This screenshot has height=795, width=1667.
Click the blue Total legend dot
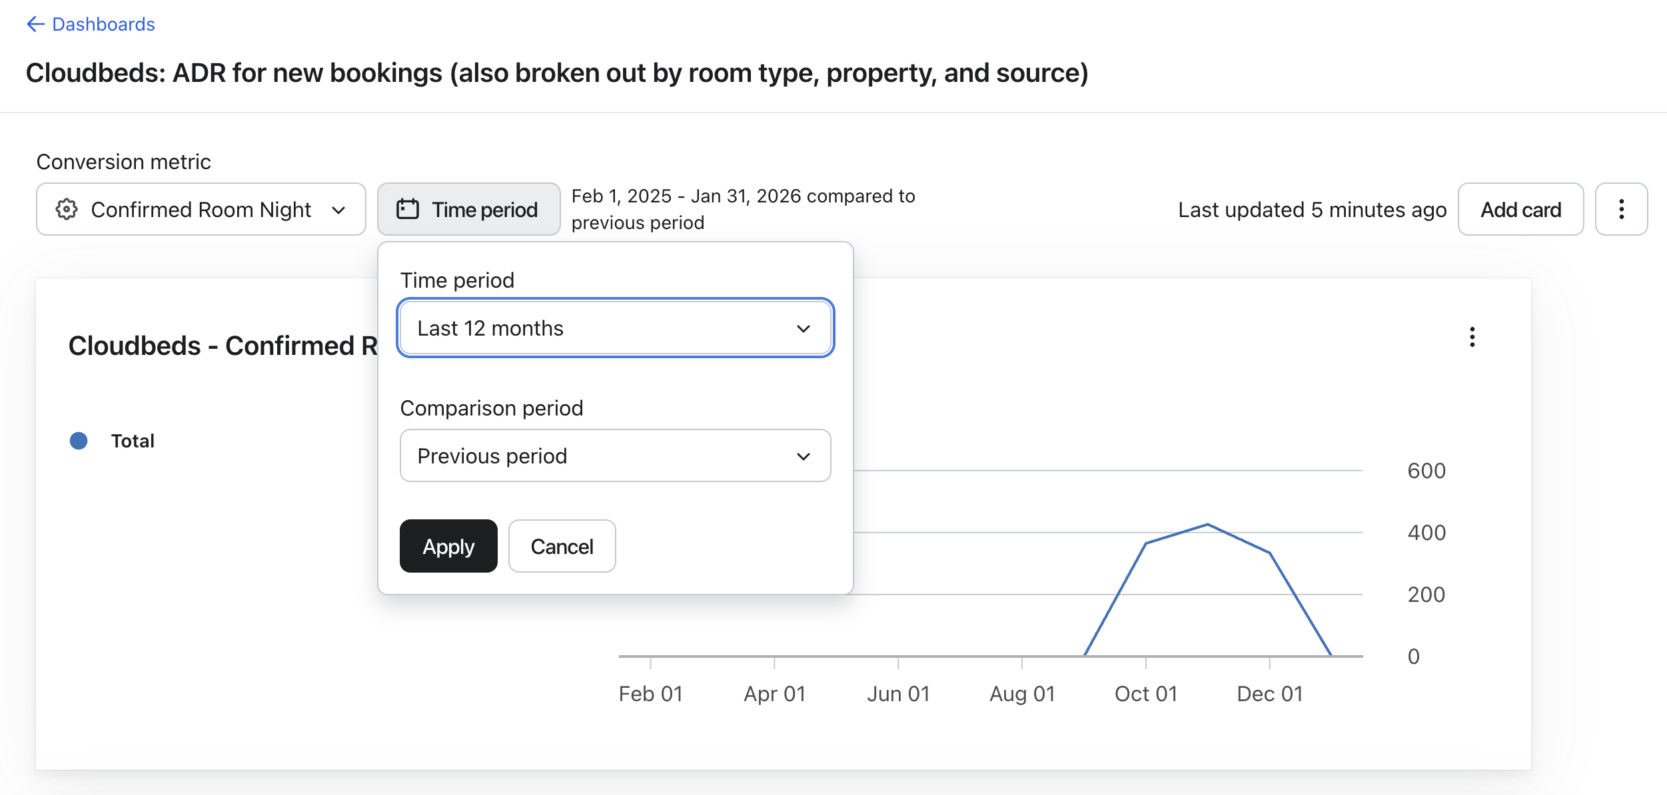coord(79,441)
